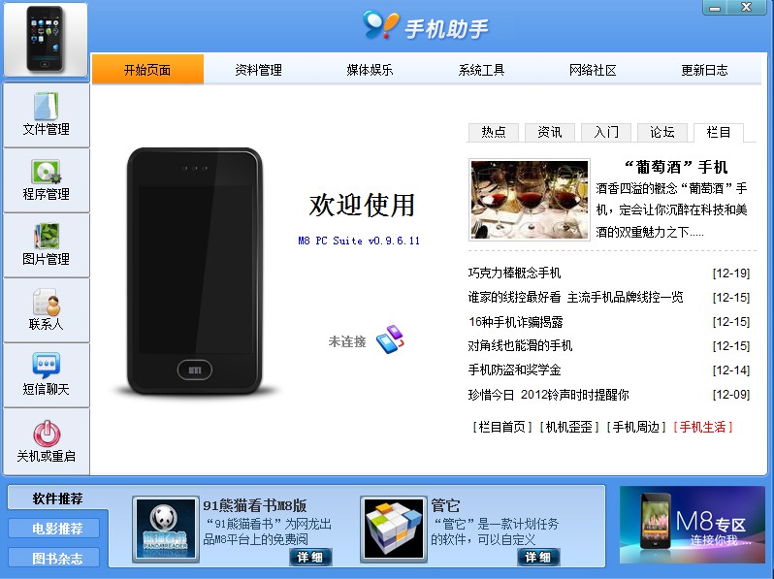The width and height of the screenshot is (774, 579).
Task: Switch to the 资料管理 tab
Action: [x=259, y=70]
